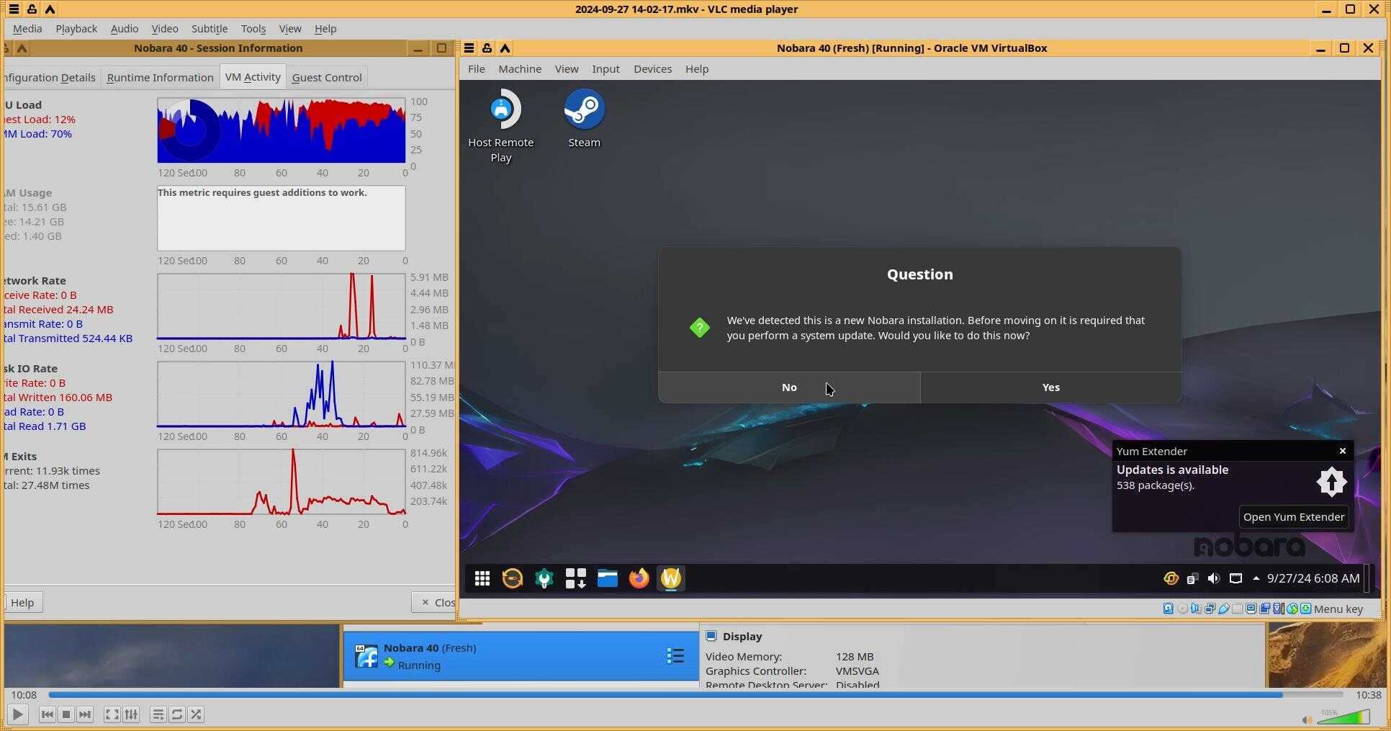The height and width of the screenshot is (731, 1391).
Task: Toggle VLC playlist view
Action: (158, 714)
